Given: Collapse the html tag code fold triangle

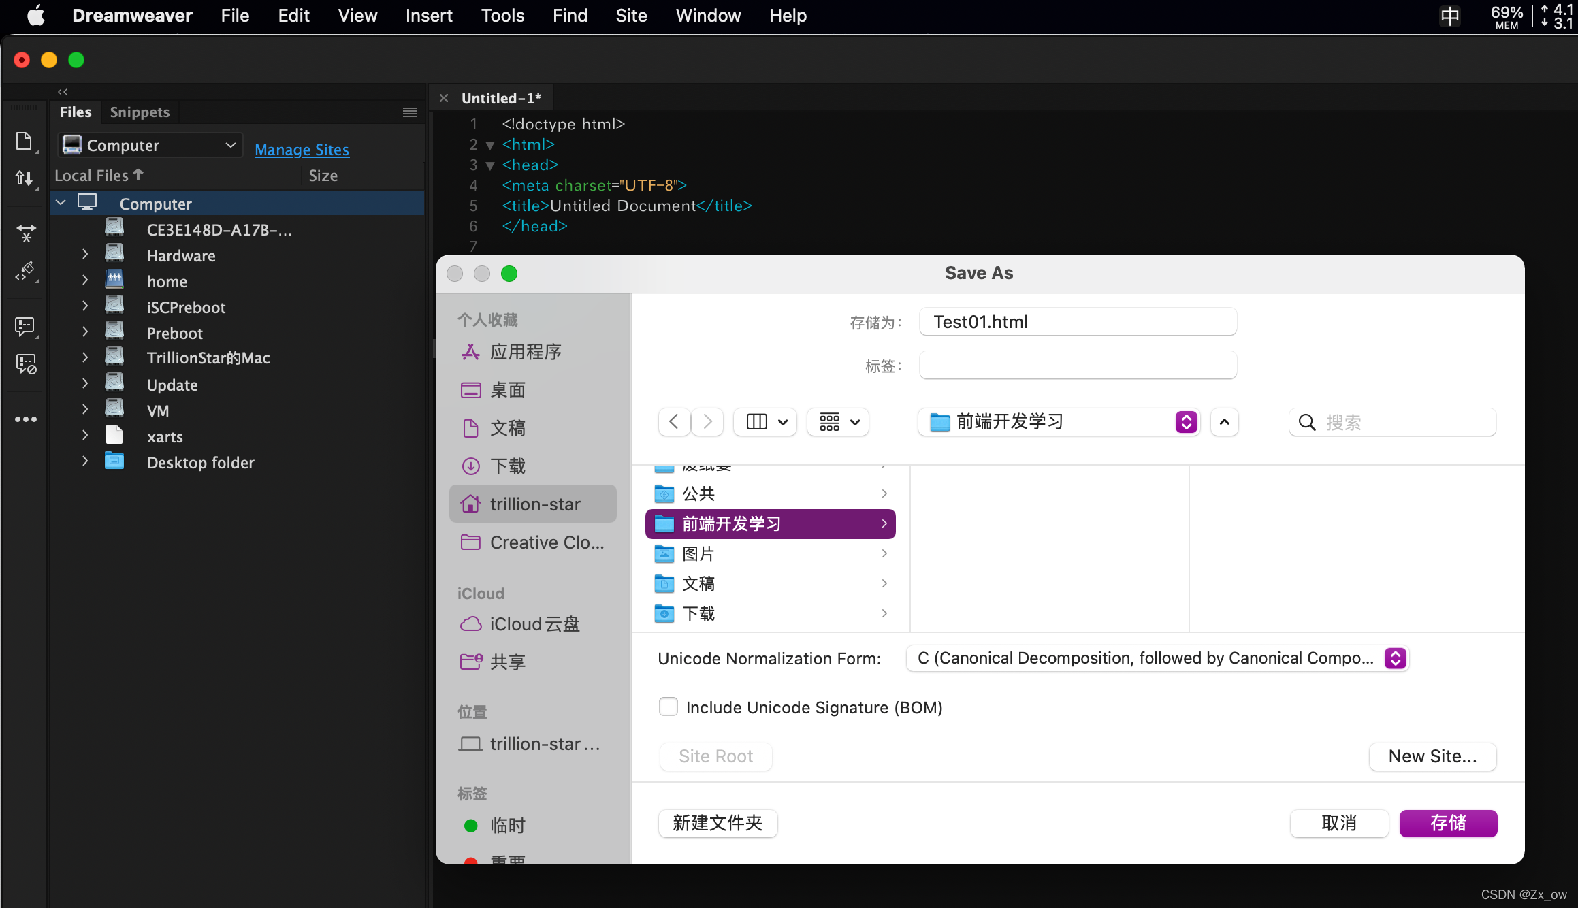Looking at the screenshot, I should click(x=490, y=145).
